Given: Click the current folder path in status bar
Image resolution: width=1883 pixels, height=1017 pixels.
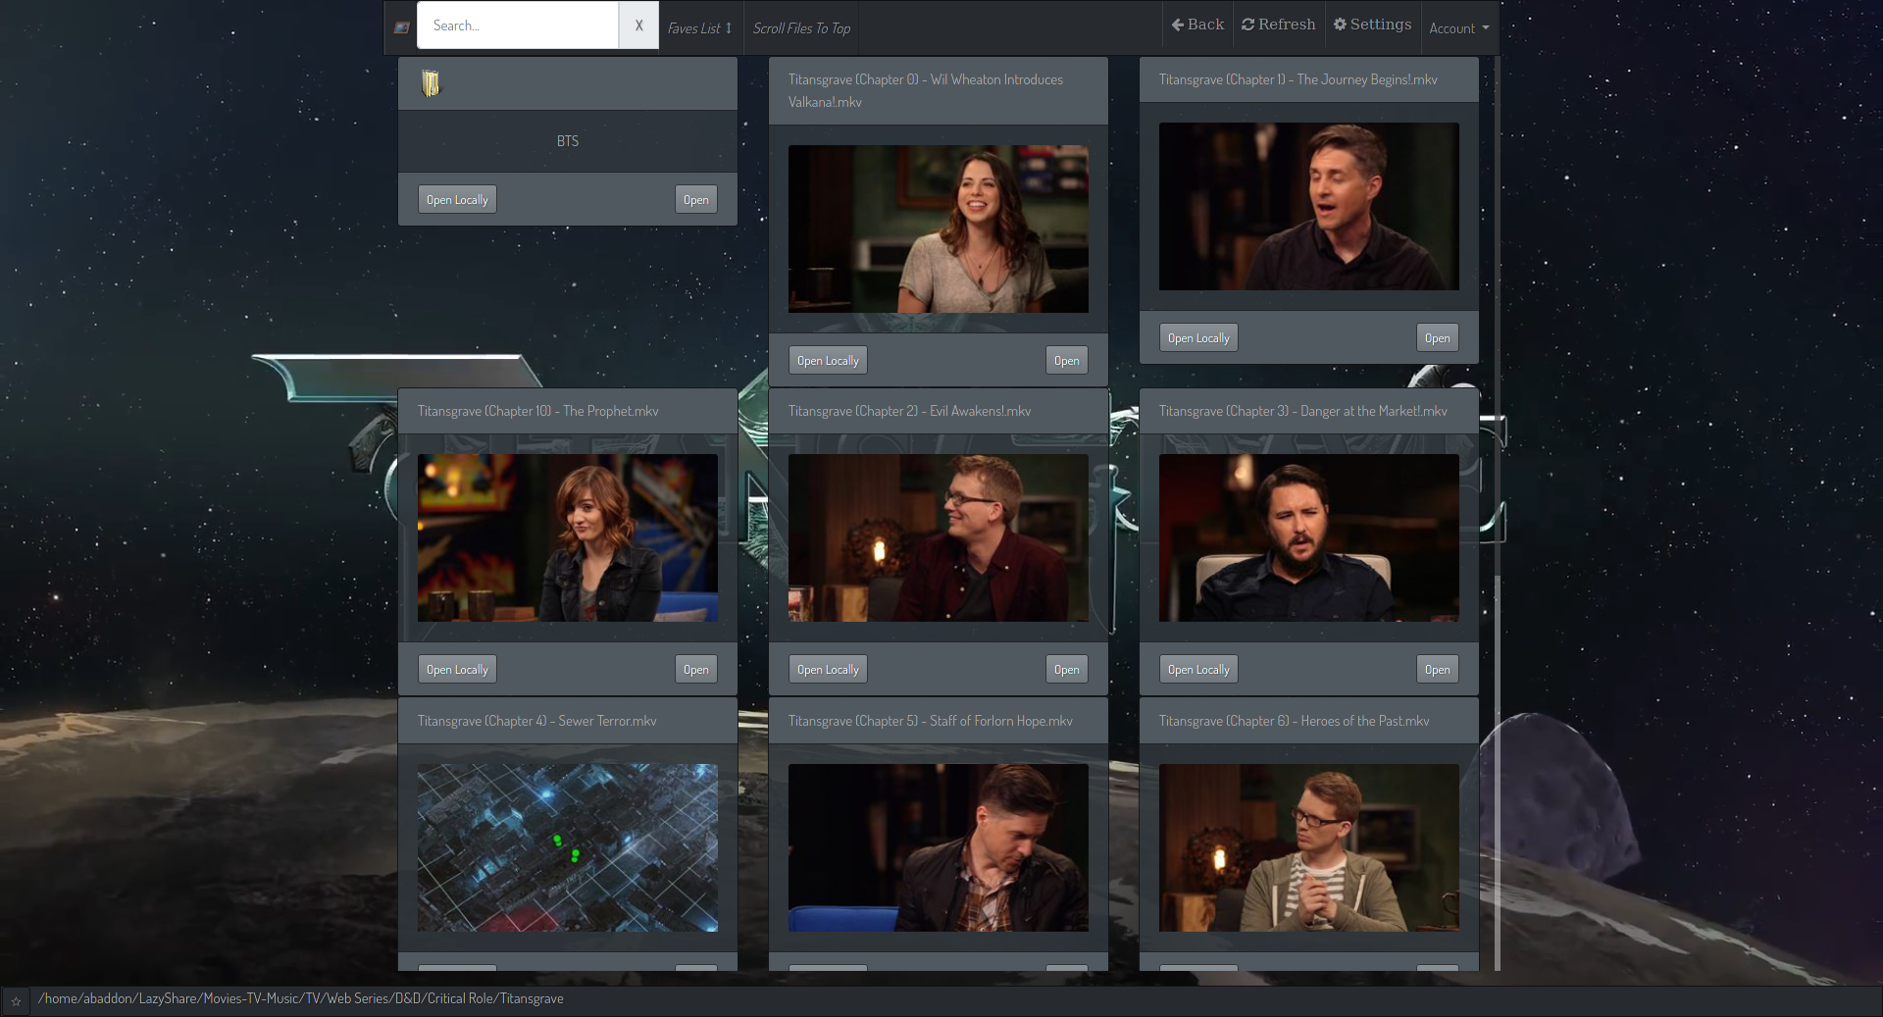Looking at the screenshot, I should [301, 998].
